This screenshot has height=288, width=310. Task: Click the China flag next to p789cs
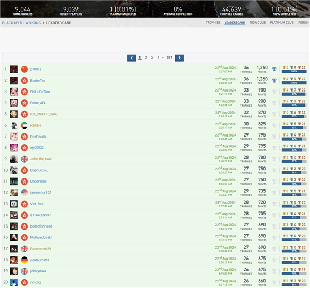pos(24,69)
